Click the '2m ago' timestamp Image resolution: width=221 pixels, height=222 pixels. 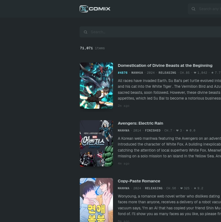(x=123, y=106)
